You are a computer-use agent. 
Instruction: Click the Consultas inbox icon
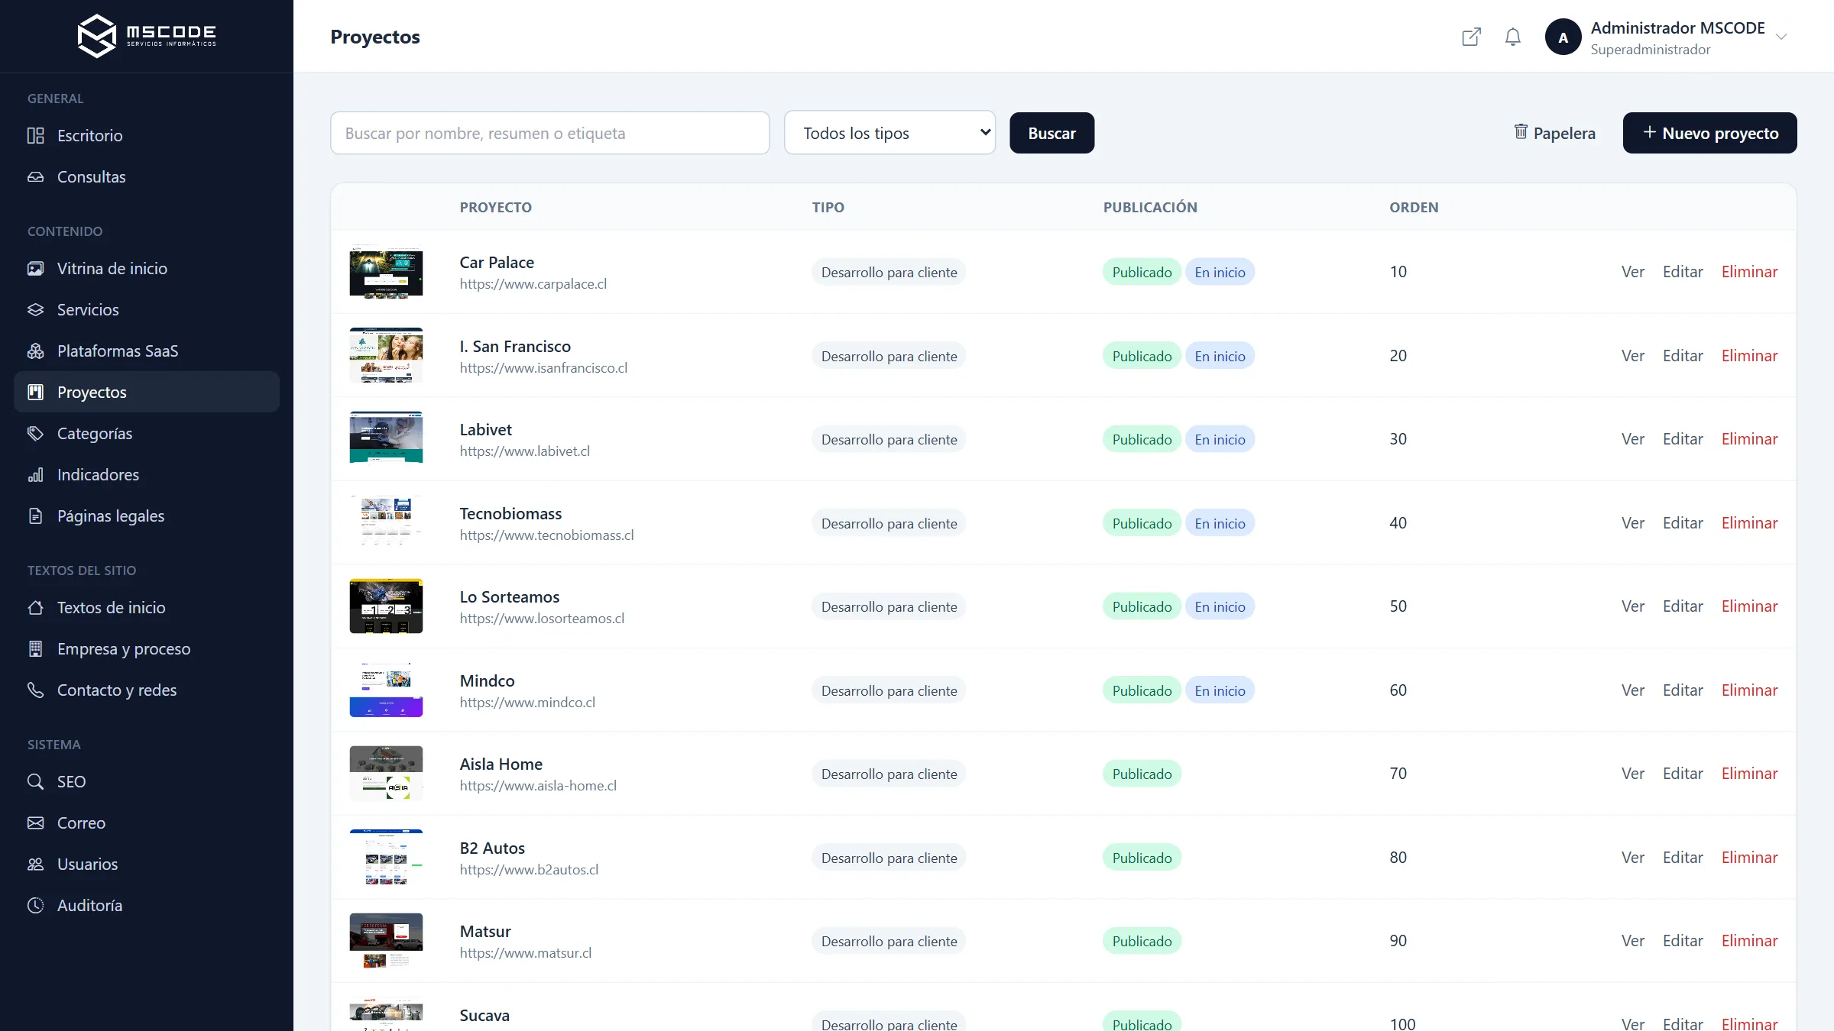[x=36, y=176]
